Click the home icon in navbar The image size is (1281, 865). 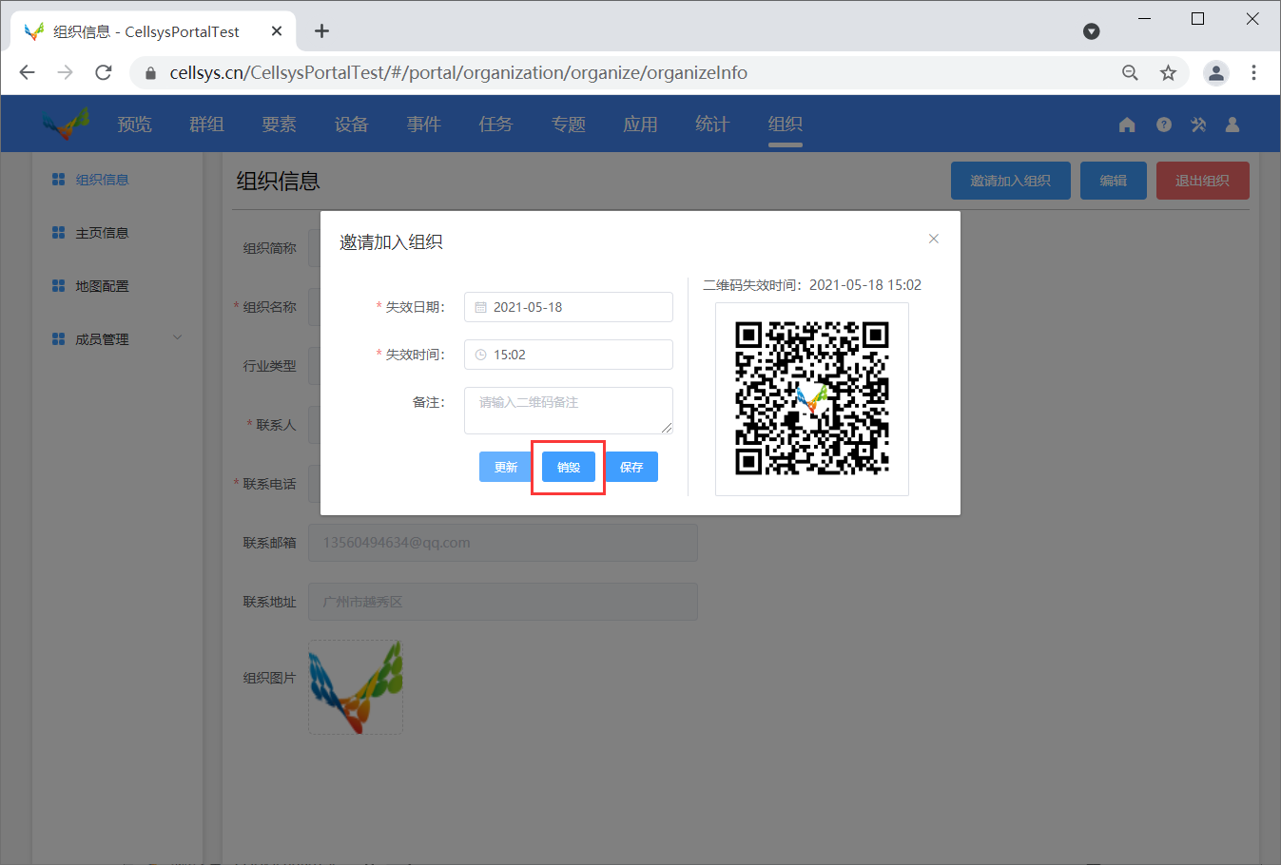coord(1127,125)
